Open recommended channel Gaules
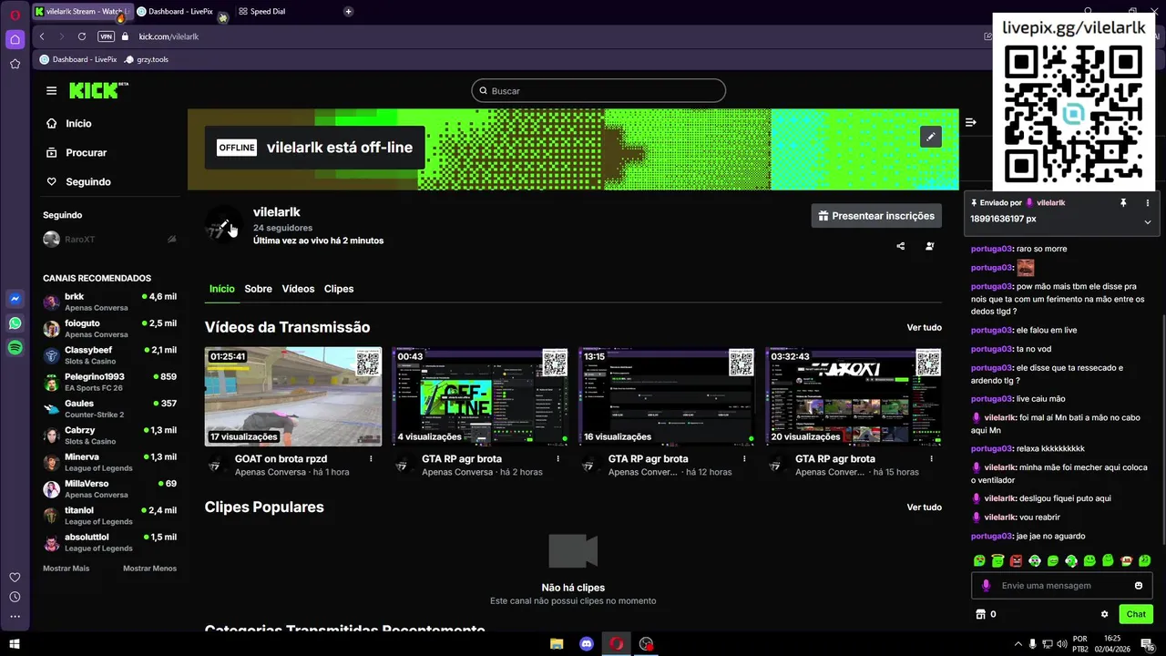The height and width of the screenshot is (656, 1166). (x=109, y=409)
